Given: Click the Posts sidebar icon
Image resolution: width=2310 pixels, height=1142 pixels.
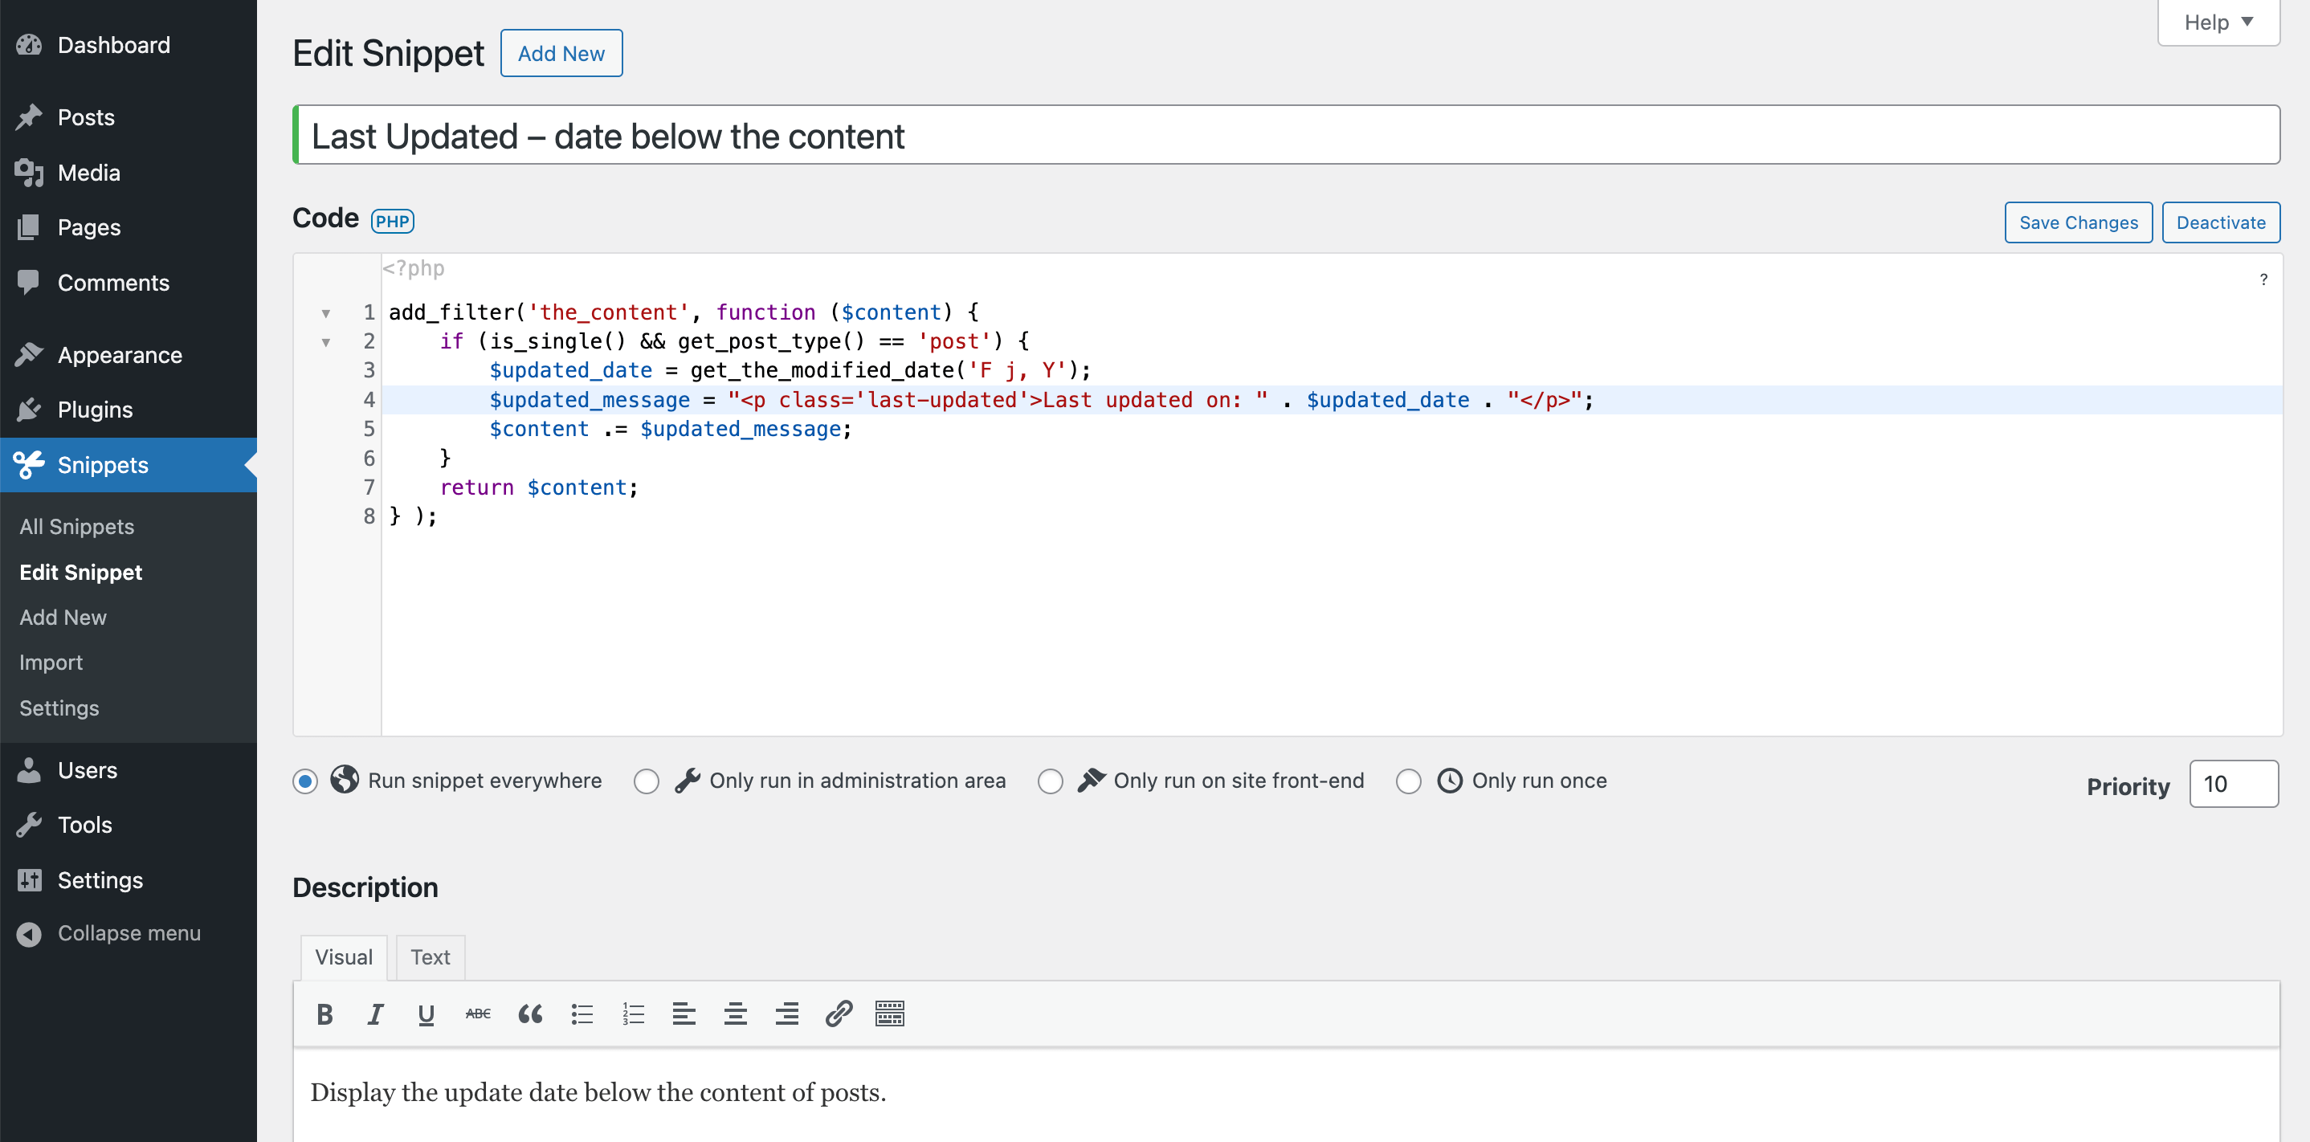Looking at the screenshot, I should pyautogui.click(x=31, y=116).
